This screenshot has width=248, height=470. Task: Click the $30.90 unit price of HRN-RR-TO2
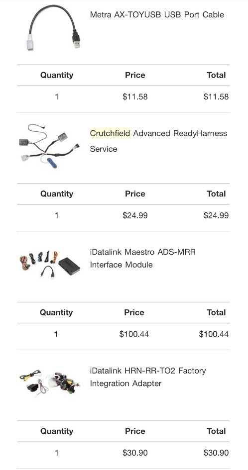135,453
